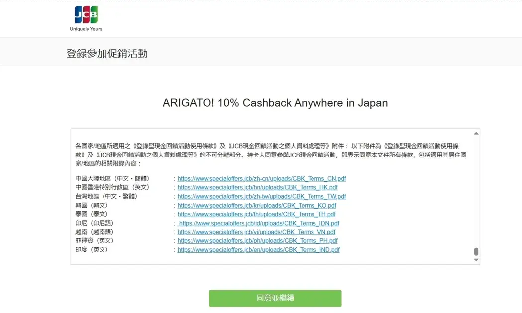This screenshot has width=522, height=313.
Task: Open the Taiwan CBK_Terms_TW.pdf link
Action: click(261, 197)
